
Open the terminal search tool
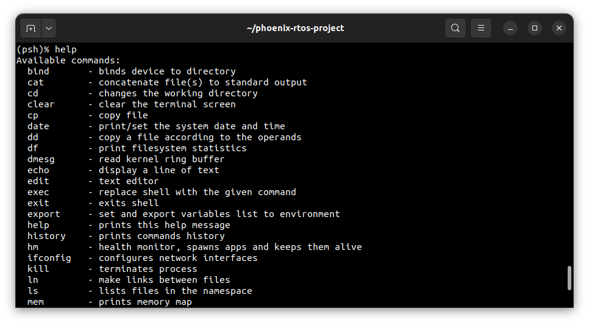click(x=455, y=28)
